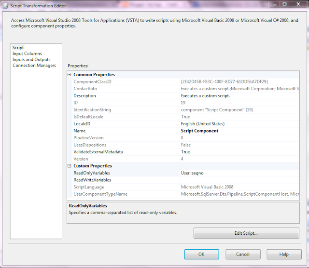Click the Executes a custom script. Description value
309x268 pixels.
(205, 96)
